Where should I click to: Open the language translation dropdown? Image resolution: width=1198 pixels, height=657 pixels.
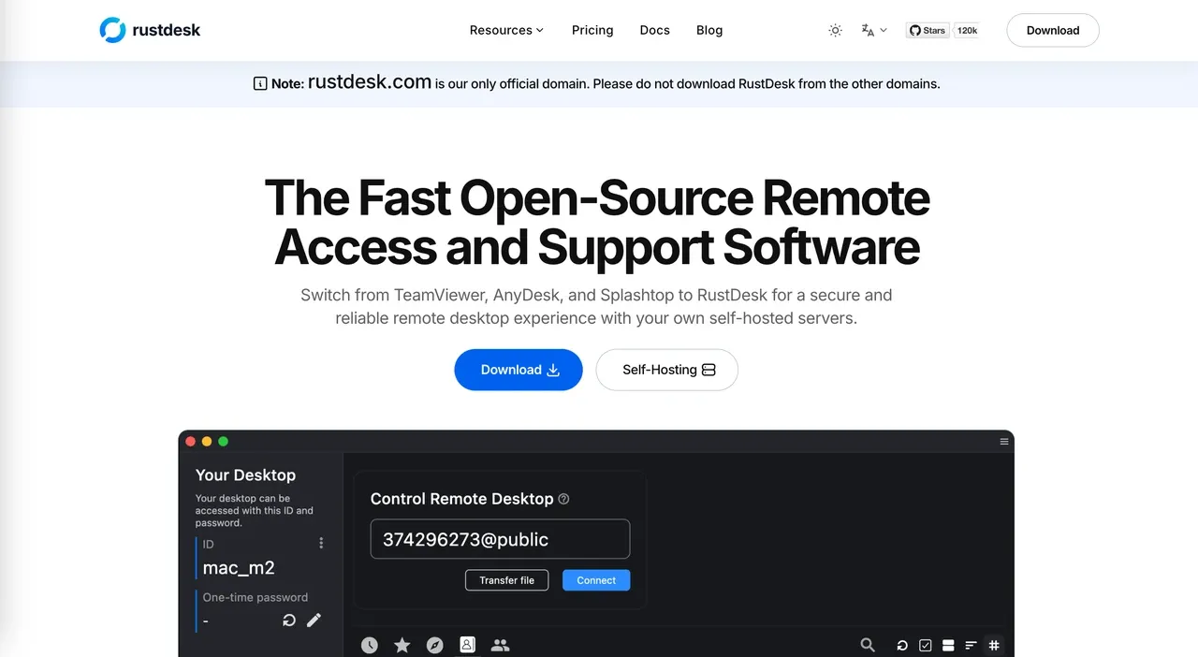(874, 30)
